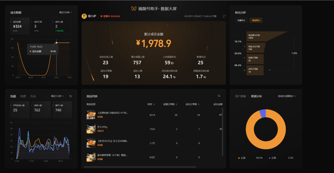
Task: Click the product list horizontal scrollbar
Action: tap(139, 167)
